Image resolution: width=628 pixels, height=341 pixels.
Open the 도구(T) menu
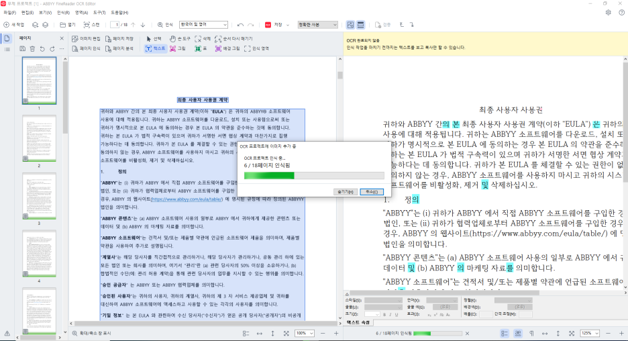click(x=99, y=13)
